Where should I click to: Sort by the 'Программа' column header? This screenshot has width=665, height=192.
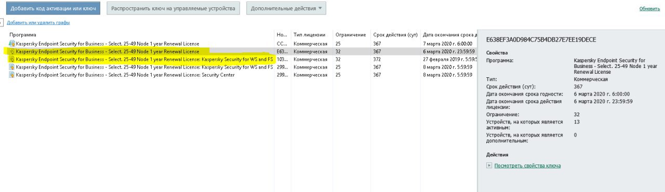23,35
